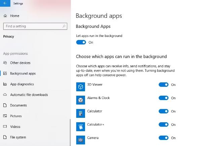Click the Alarms & Clock app name

click(x=98, y=98)
